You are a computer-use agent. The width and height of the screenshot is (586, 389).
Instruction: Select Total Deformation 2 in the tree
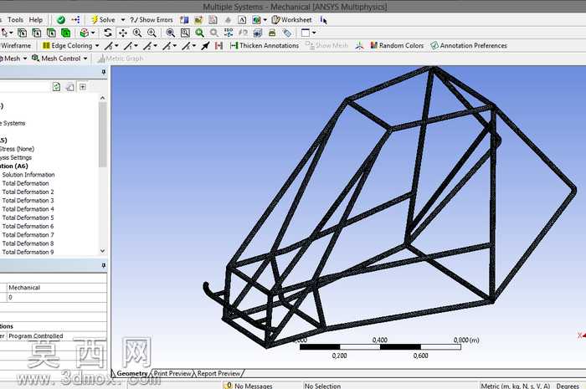pyautogui.click(x=28, y=192)
